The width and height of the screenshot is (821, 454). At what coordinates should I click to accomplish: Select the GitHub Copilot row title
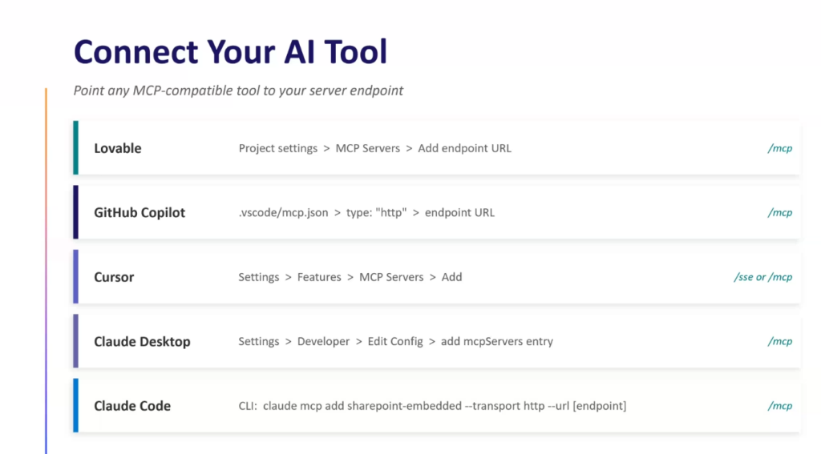[140, 212]
